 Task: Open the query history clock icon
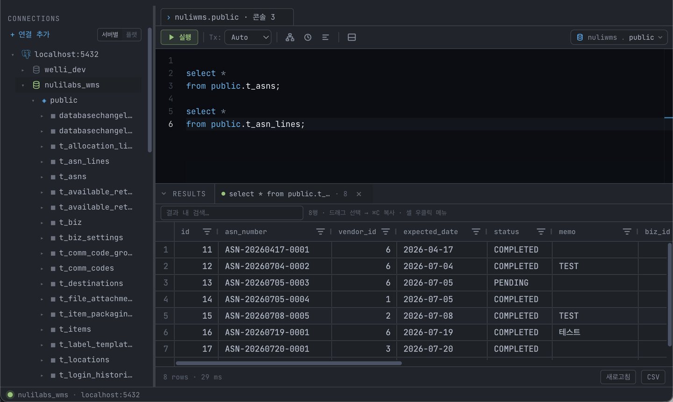pos(308,37)
